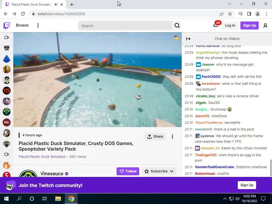The width and height of the screenshot is (272, 204).
Task: Open the user profile icon in header
Action: click(x=265, y=25)
